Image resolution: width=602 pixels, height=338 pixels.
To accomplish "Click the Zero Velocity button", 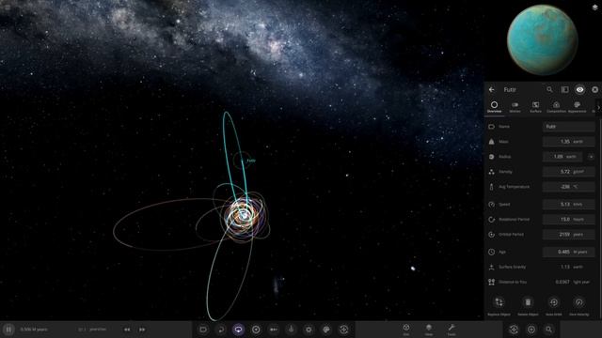I will pos(579,305).
